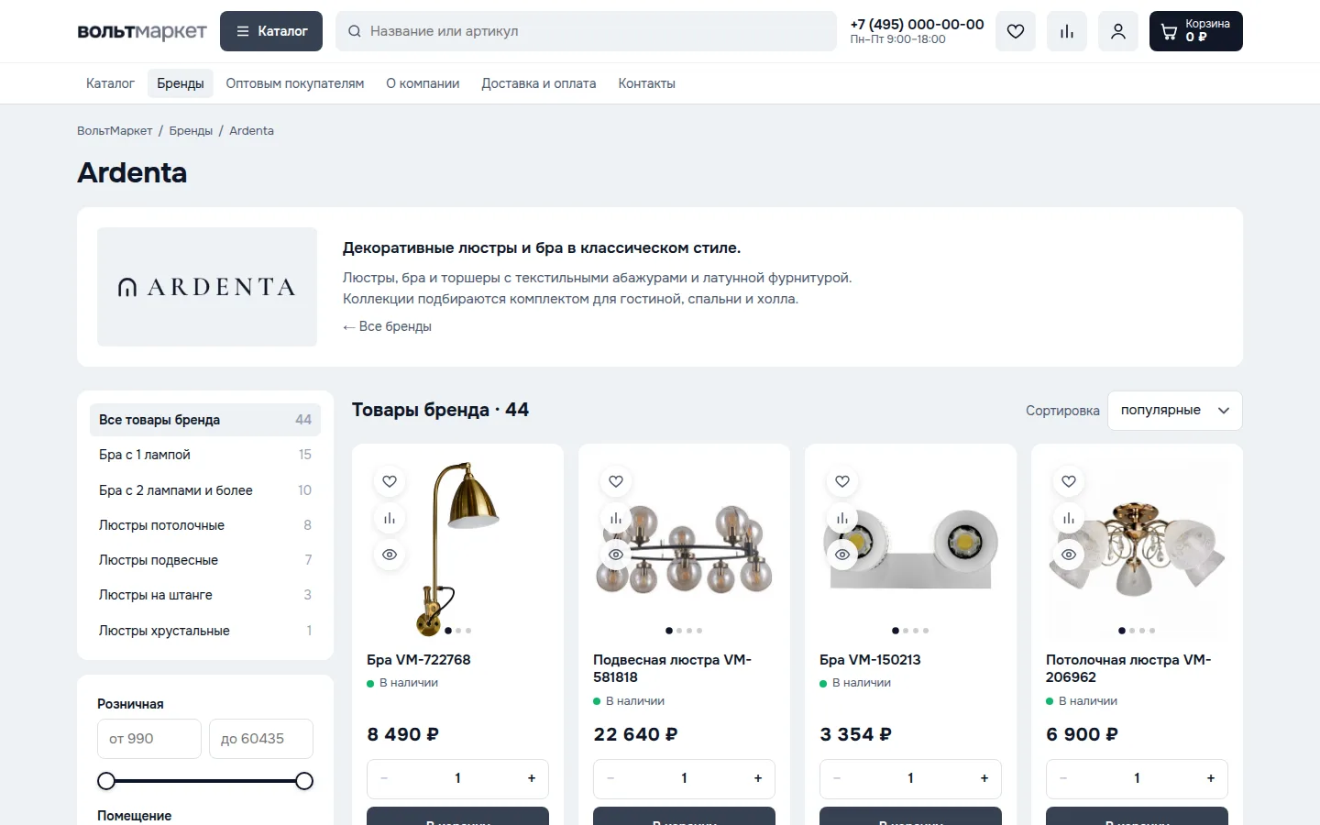Open comparison chart icon in header
This screenshot has width=1320, height=825.
click(1067, 31)
